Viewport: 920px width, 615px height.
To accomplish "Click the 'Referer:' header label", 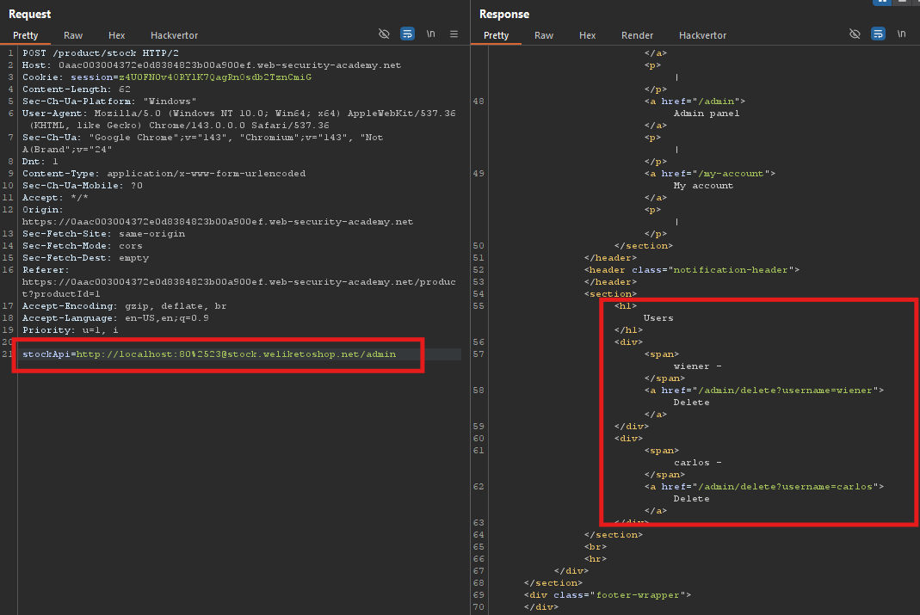I will click(x=46, y=270).
